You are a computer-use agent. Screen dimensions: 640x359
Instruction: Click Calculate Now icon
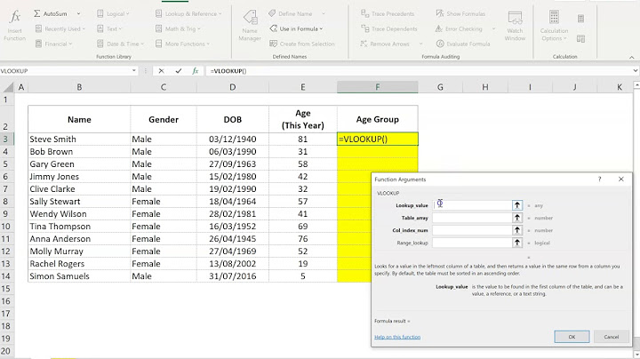[x=580, y=19]
